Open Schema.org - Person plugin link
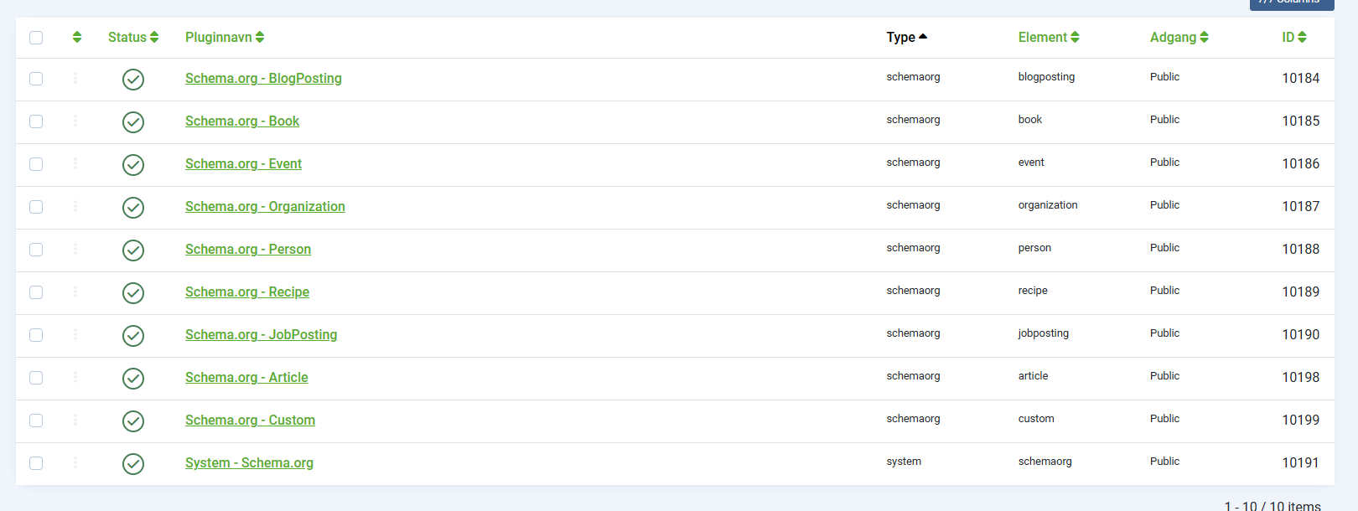Image resolution: width=1358 pixels, height=511 pixels. (x=248, y=249)
